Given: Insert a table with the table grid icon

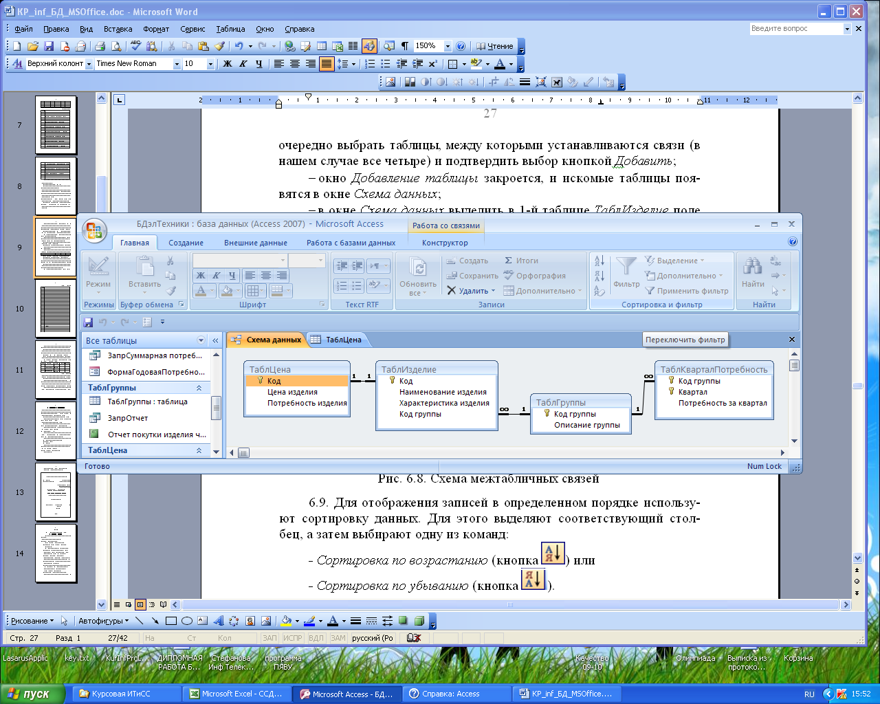Looking at the screenshot, I should pos(321,46).
